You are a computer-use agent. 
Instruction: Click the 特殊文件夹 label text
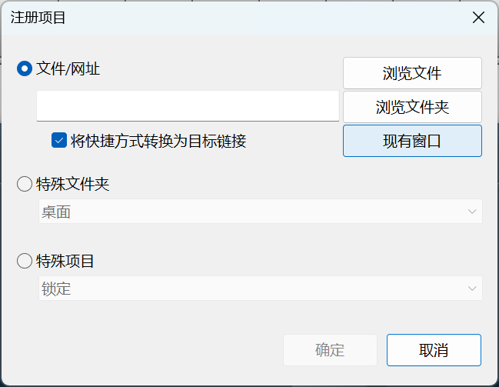click(x=73, y=185)
